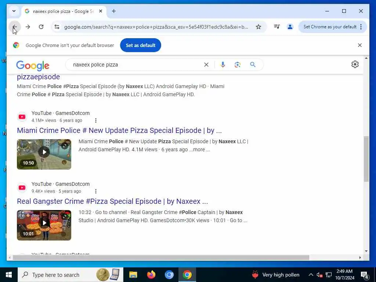Open the network tray icon
This screenshot has height=282, width=376.
click(x=329, y=275)
